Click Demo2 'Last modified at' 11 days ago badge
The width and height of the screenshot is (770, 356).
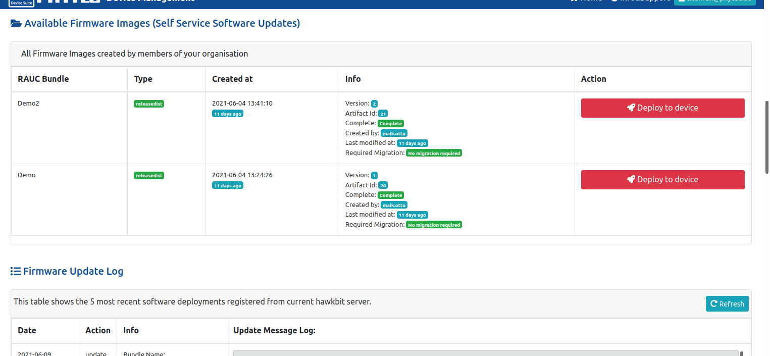point(413,143)
